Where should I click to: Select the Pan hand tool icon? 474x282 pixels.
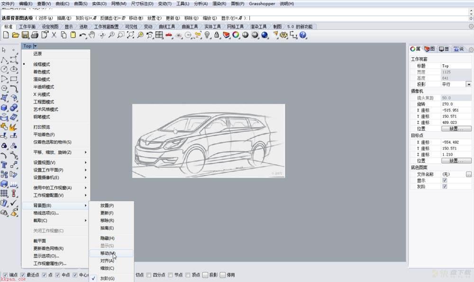(92, 35)
